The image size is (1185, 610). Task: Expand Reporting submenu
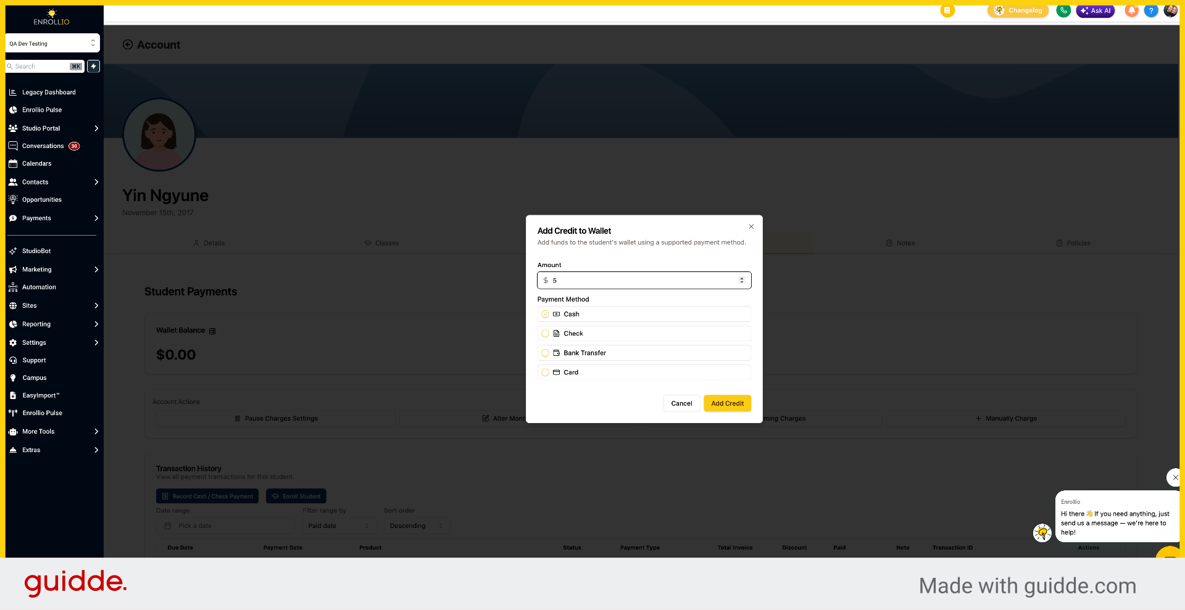click(x=96, y=324)
